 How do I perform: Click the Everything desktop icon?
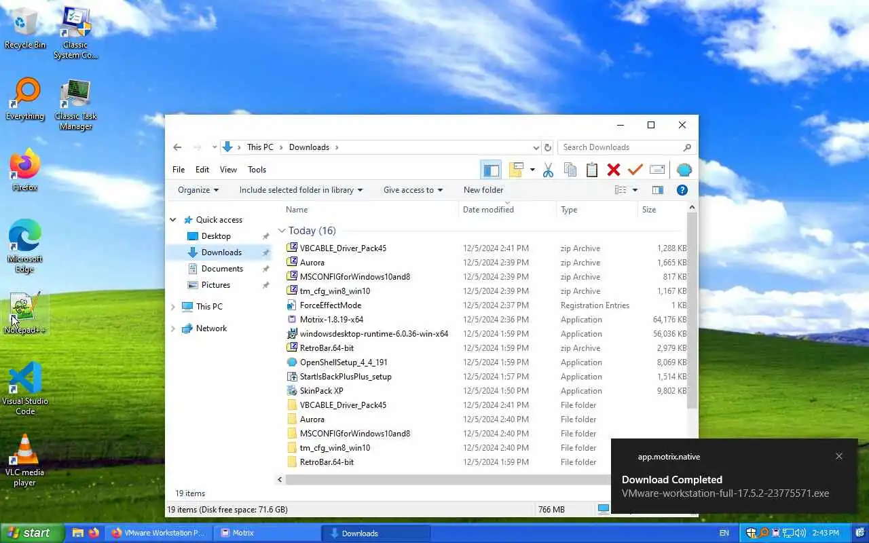25,100
